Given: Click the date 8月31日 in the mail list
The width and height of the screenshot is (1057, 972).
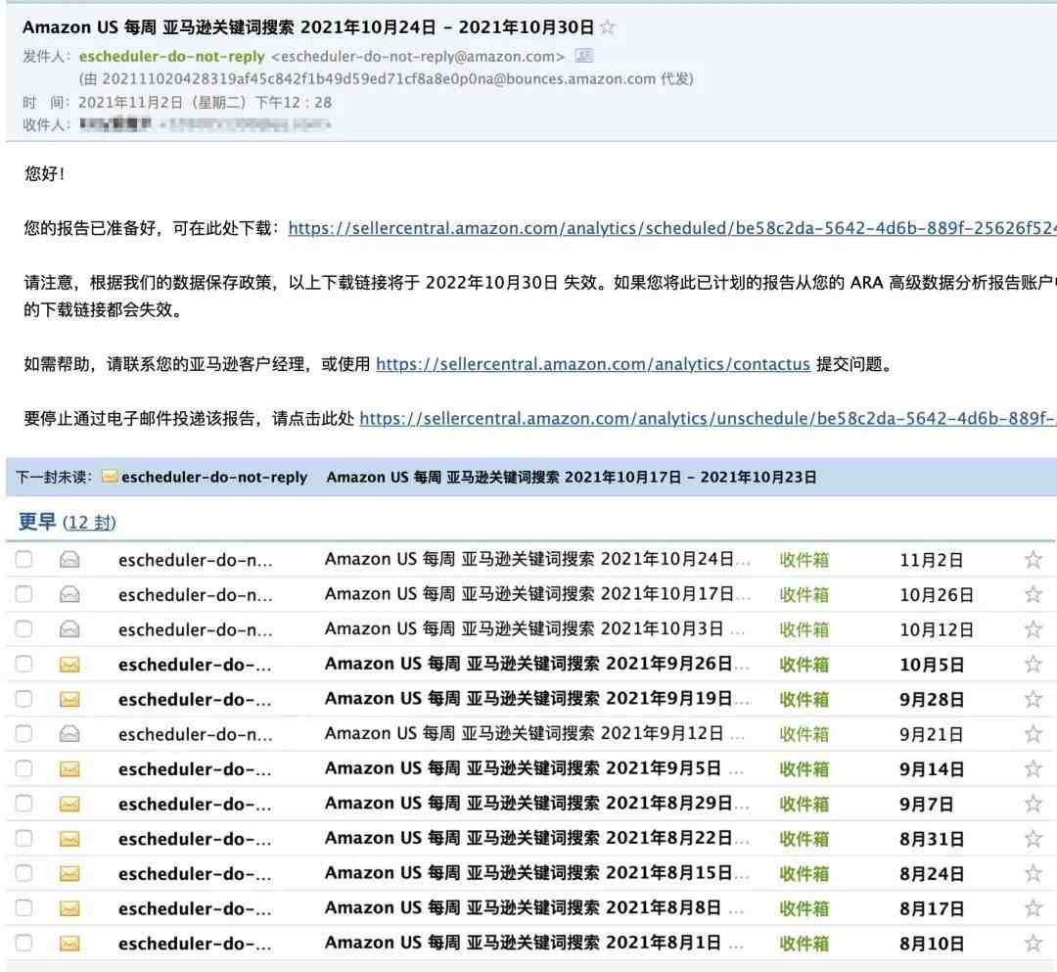Looking at the screenshot, I should 932,839.
